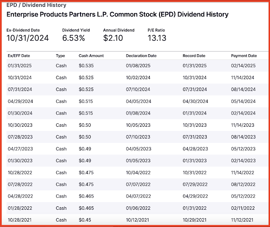This screenshot has height=227, width=270.
Task: Select the $0.45 cash amount cell
Action: [85, 220]
